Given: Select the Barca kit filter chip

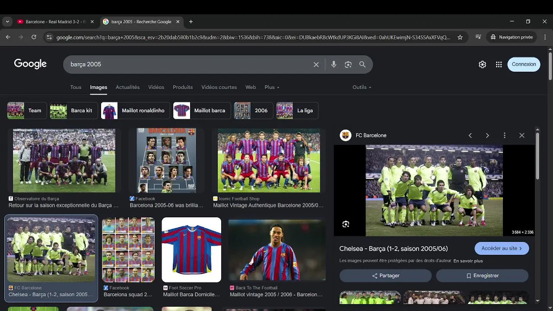Looking at the screenshot, I should pos(73,111).
